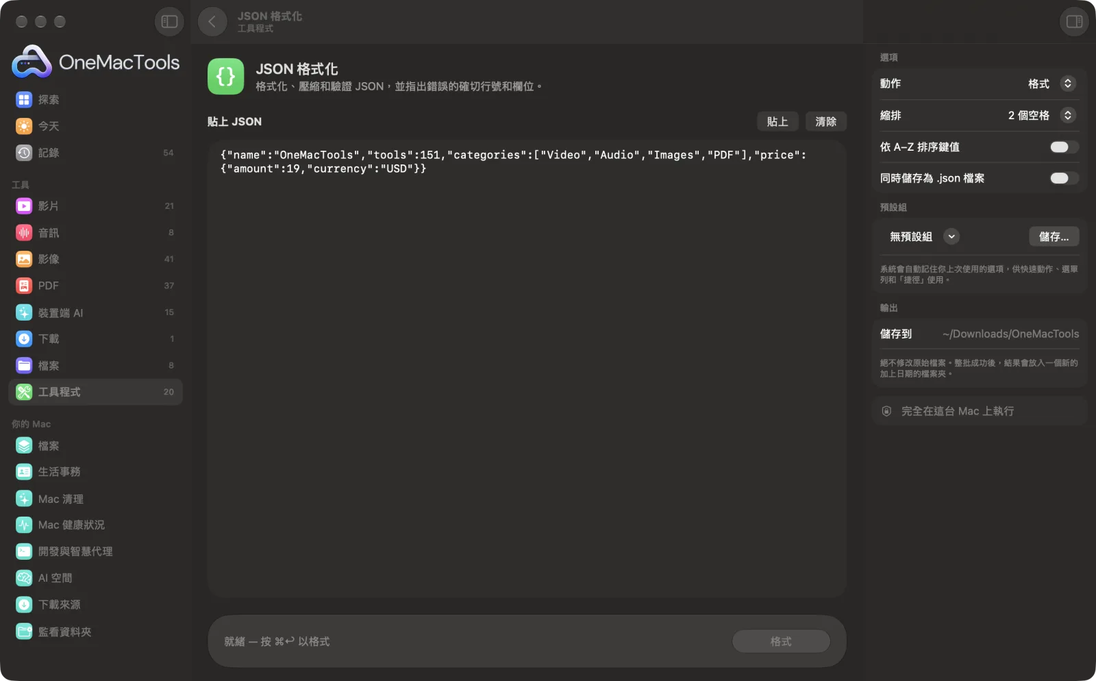1096x681 pixels.
Task: Enable 依 A–Z 排序鍵值 switch
Action: [x=1064, y=147]
